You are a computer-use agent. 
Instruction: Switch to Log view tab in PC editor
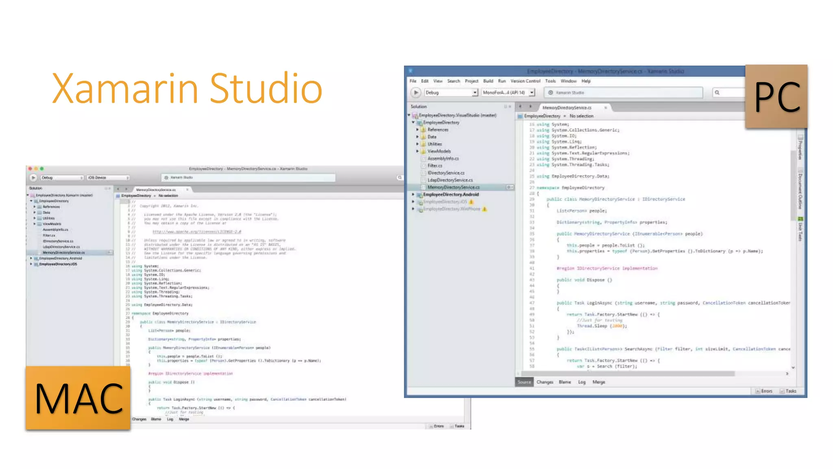point(582,382)
